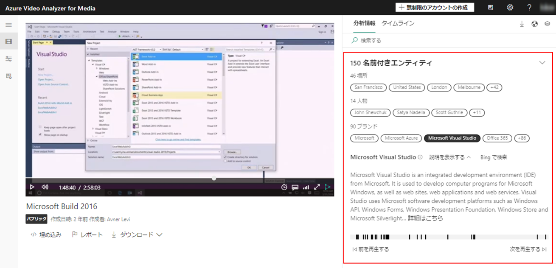This screenshot has width=556, height=268.
Task: Click the Microsoft Build 2016 title
Action: pyautogui.click(x=62, y=207)
